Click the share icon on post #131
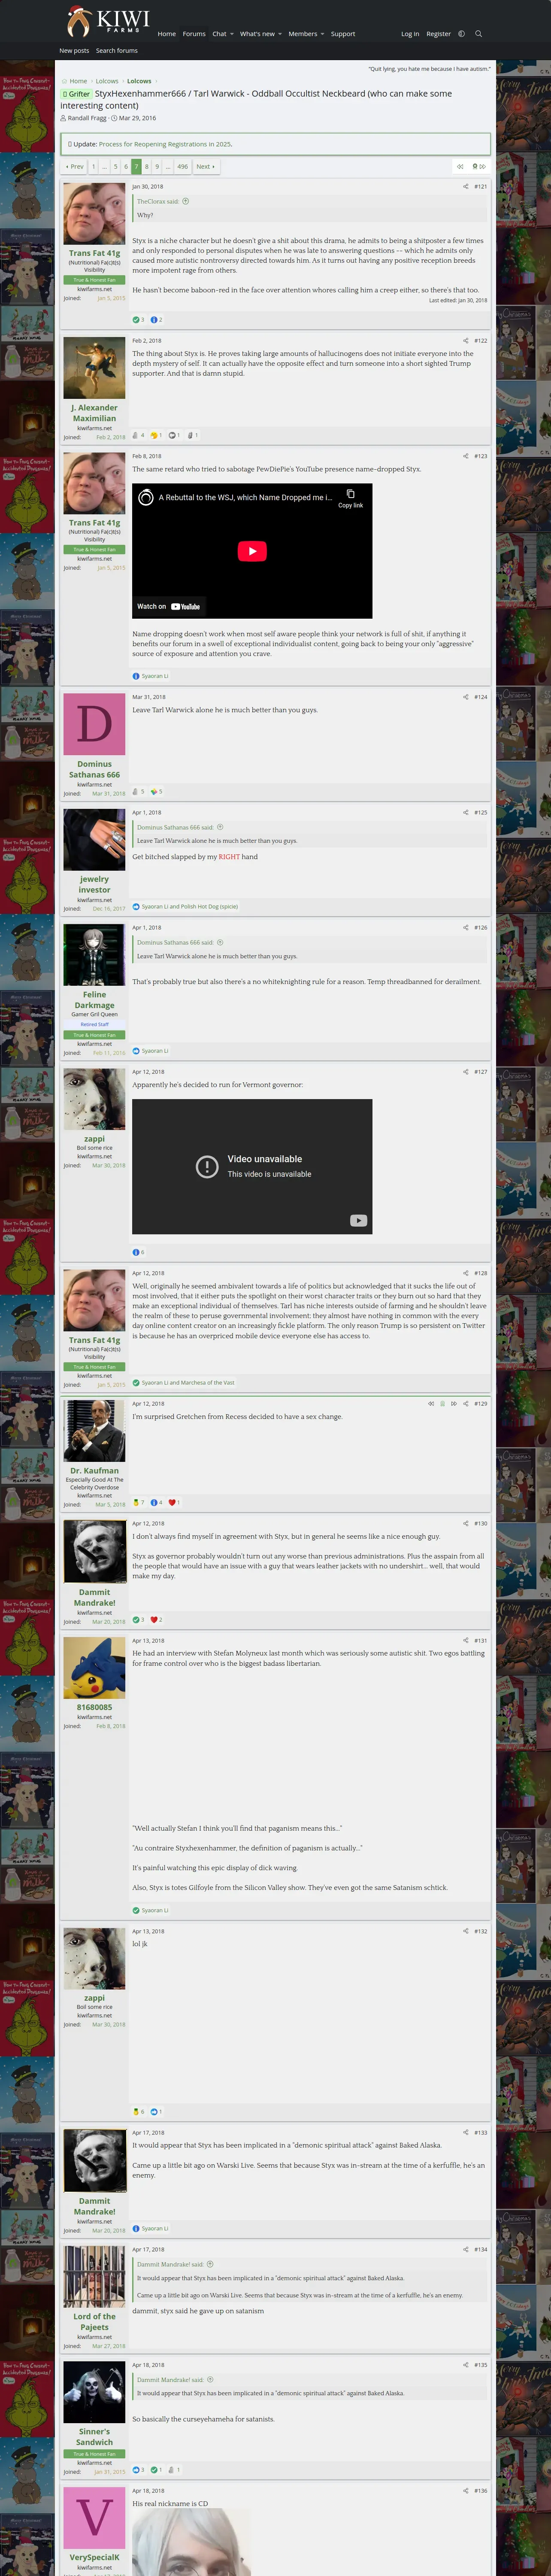551x2576 pixels. click(466, 1641)
